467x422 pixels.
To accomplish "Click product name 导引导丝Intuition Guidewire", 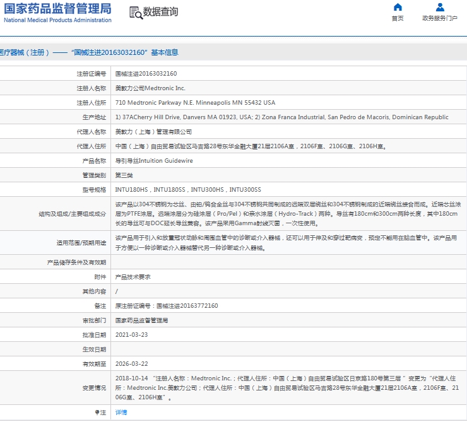I will [154, 161].
